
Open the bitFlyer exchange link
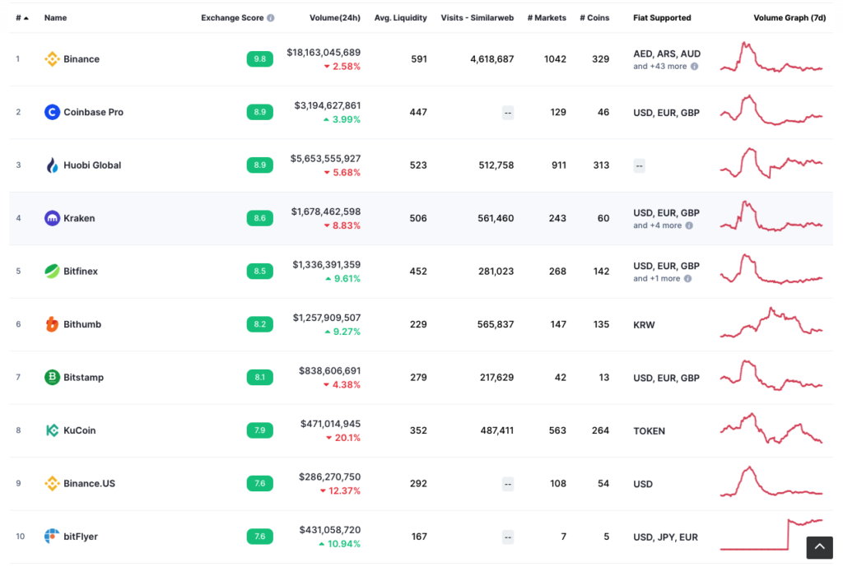[81, 537]
